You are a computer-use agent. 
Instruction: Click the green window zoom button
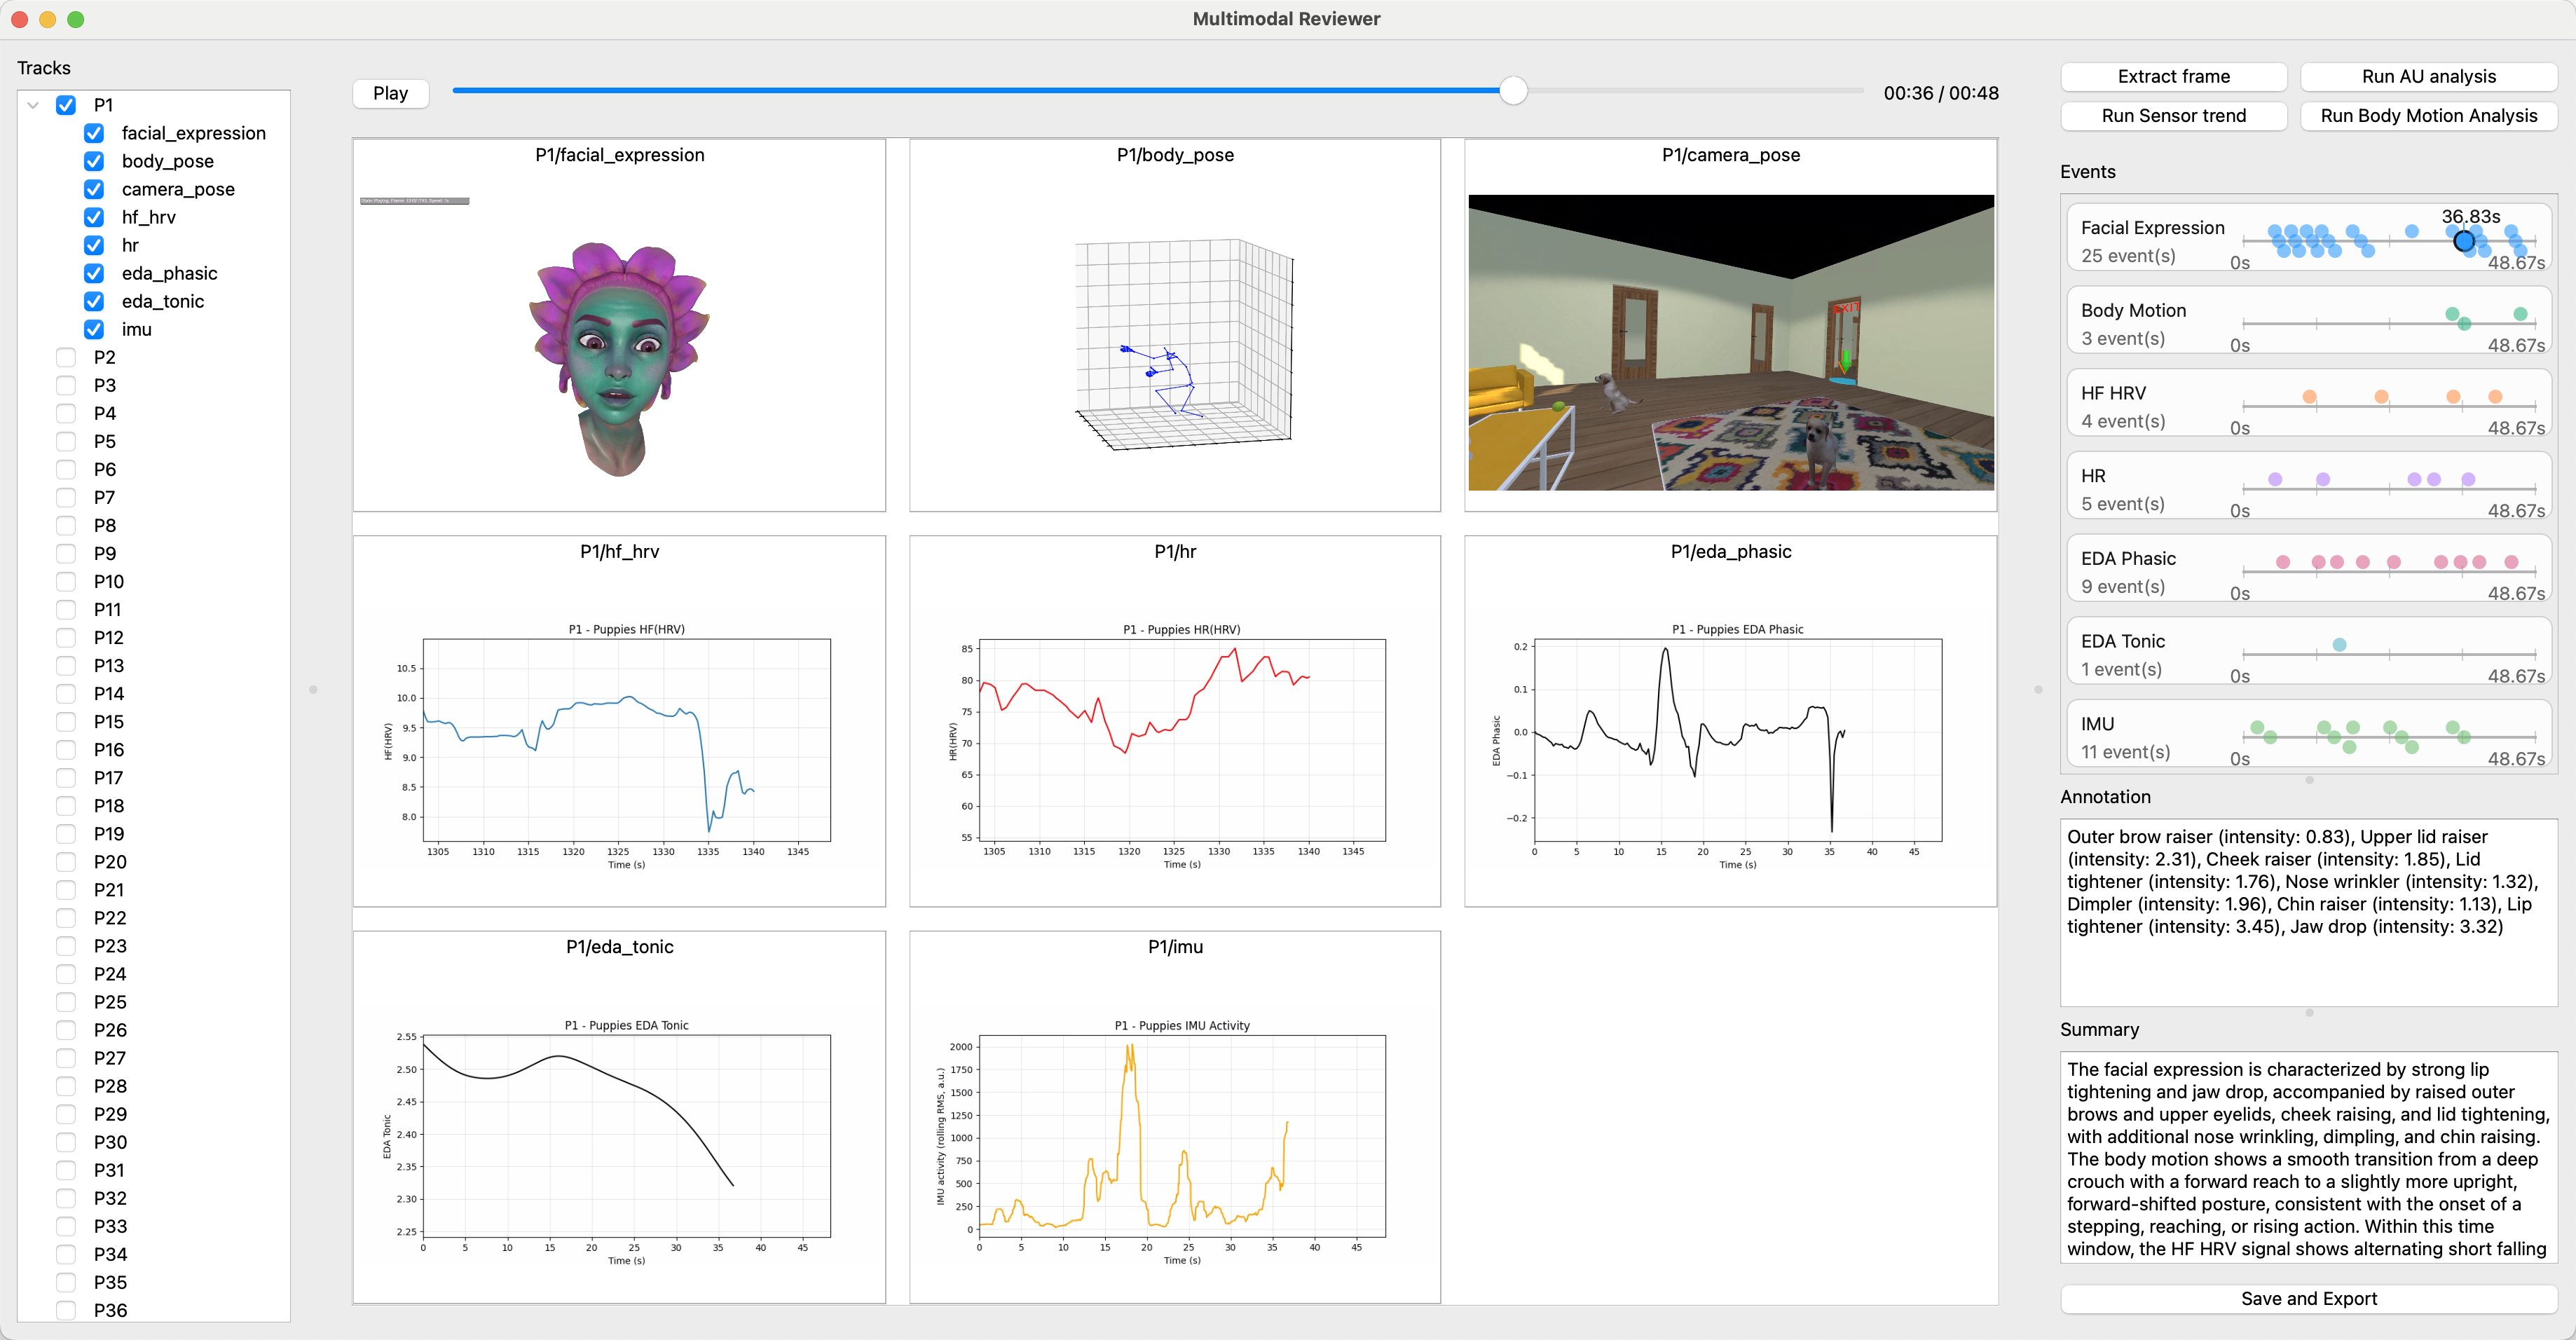point(76,19)
